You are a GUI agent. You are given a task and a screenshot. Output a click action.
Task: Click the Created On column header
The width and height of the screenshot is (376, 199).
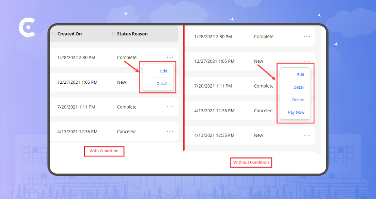(x=70, y=34)
